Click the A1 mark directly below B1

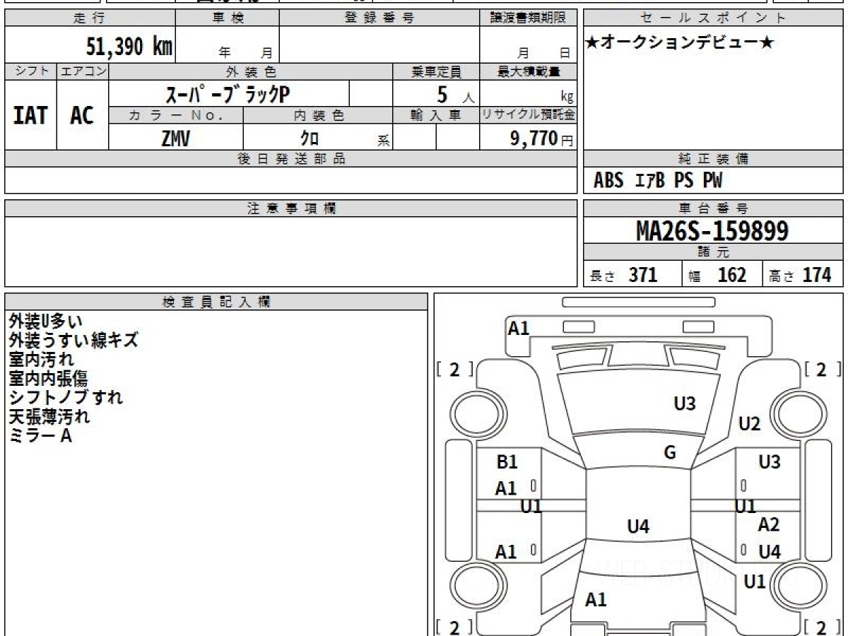[506, 488]
